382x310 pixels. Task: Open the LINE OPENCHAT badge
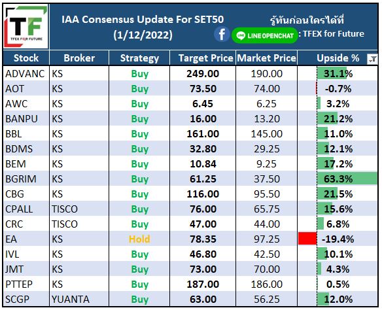tap(264, 35)
